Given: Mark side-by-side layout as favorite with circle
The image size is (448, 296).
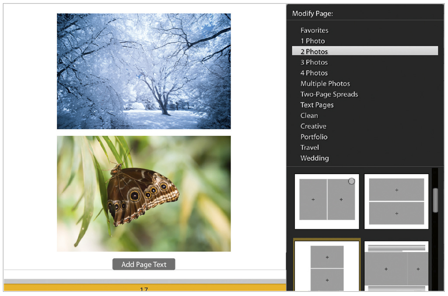Looking at the screenshot, I should pyautogui.click(x=351, y=181).
